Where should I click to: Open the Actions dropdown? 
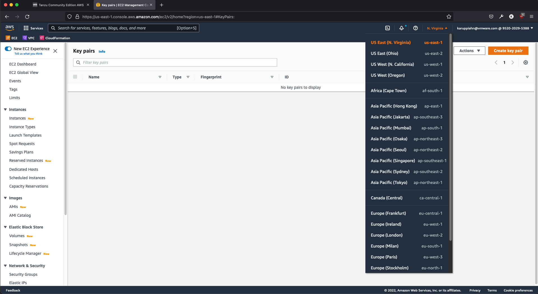[469, 51]
